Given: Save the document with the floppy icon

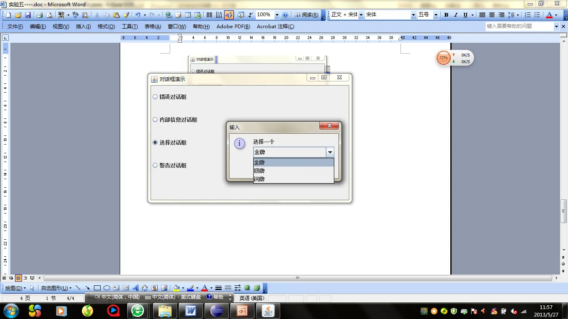Looking at the screenshot, I should coord(27,15).
